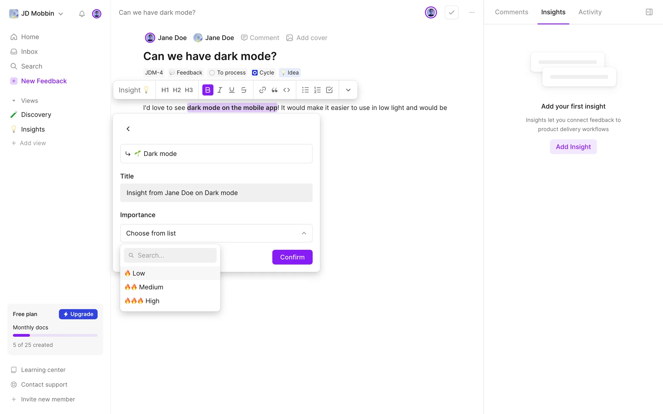Screen dimensions: 663x414
Task: Insert a link with link icon
Action: coord(262,90)
